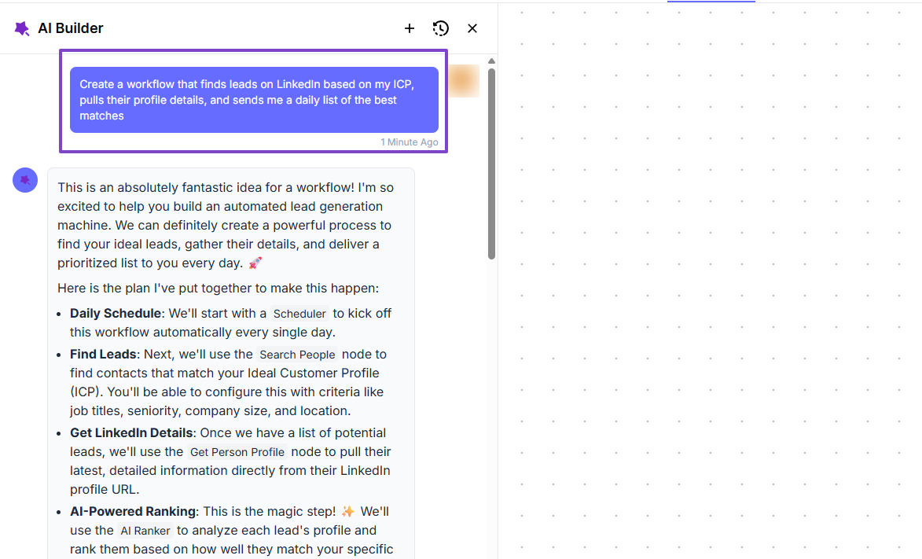Click the 'AI-Powered Ranking' bold heading
Image resolution: width=922 pixels, height=559 pixels.
coord(133,511)
